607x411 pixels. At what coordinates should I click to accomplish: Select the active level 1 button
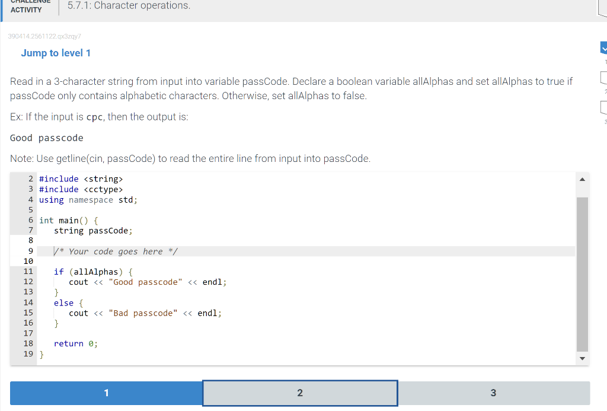[x=106, y=393]
